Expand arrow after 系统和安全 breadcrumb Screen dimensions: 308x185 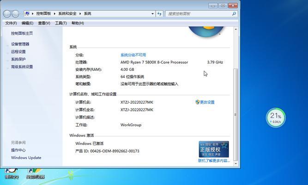pos(80,13)
